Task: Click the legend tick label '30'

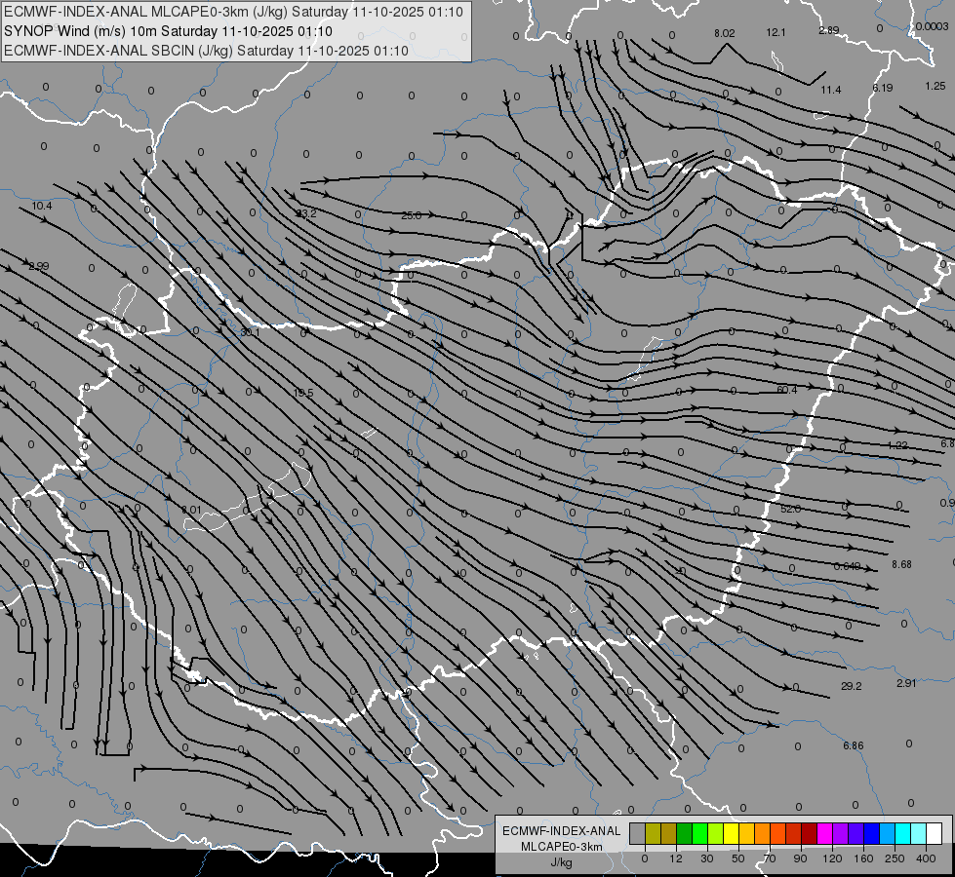Action: [706, 858]
